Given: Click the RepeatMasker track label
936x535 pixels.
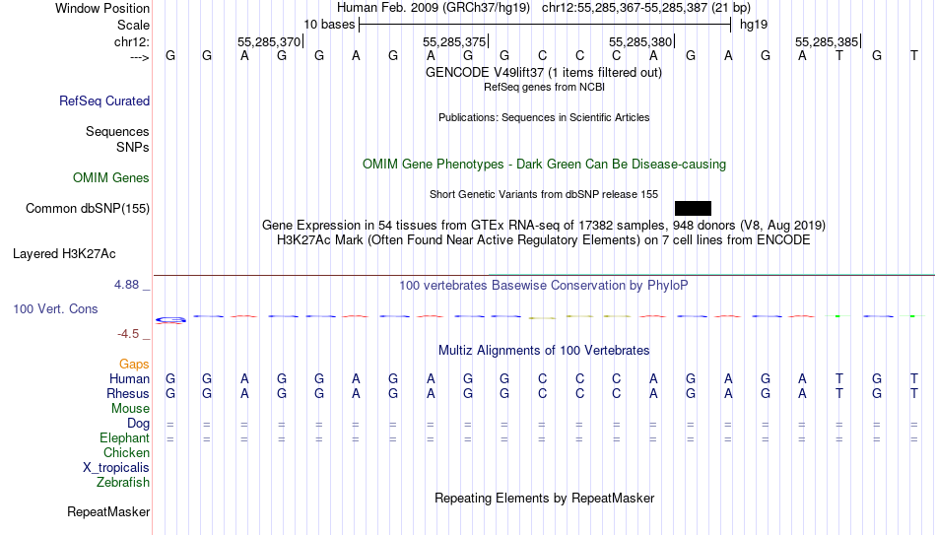Looking at the screenshot, I should pyautogui.click(x=108, y=511).
